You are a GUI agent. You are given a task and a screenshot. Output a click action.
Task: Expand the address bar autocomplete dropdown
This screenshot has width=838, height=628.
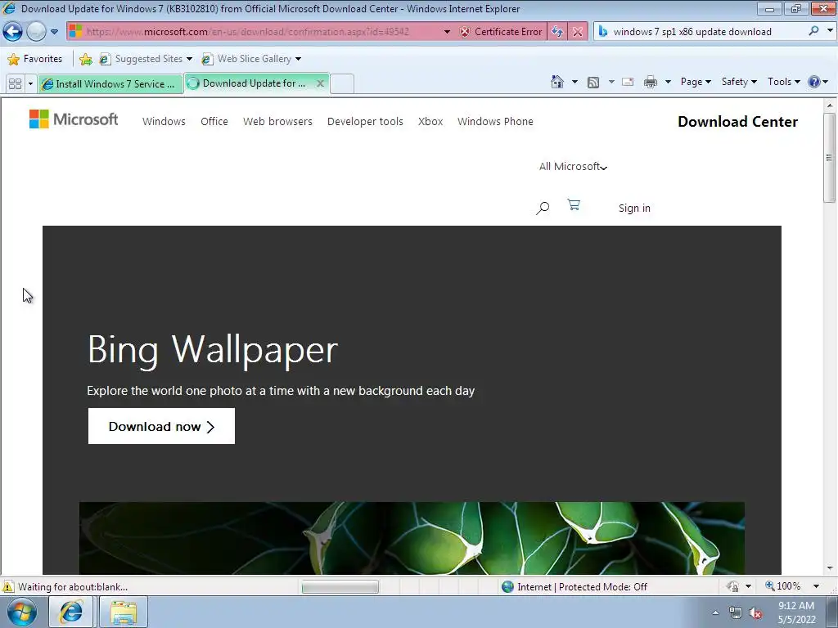pyautogui.click(x=447, y=32)
